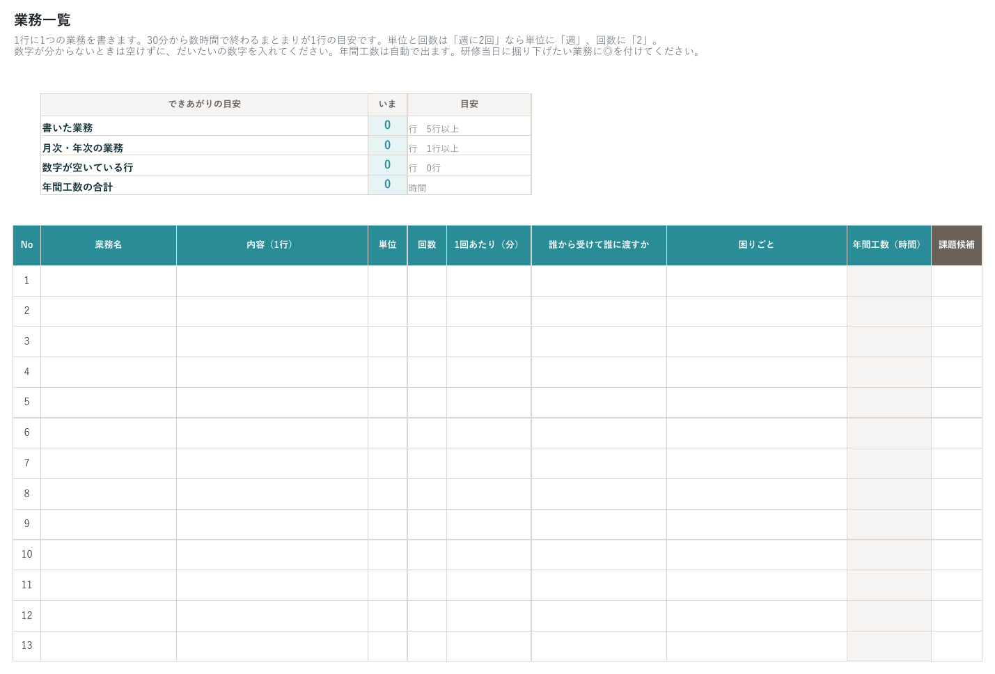This screenshot has width=995, height=674.
Task: Select the 単位 cell in row 1
Action: 388,281
